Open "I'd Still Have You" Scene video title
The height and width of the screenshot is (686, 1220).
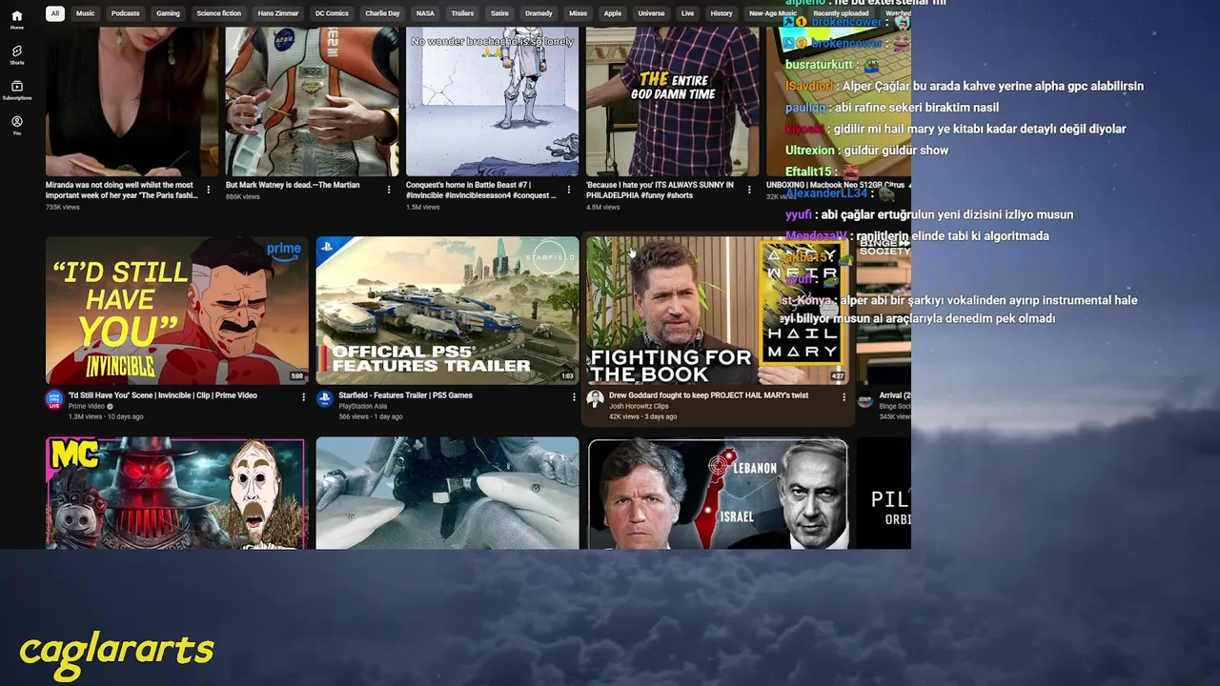click(x=163, y=395)
